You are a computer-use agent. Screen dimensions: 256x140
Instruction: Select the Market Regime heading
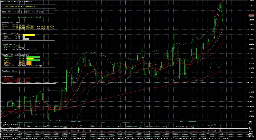click(9, 44)
